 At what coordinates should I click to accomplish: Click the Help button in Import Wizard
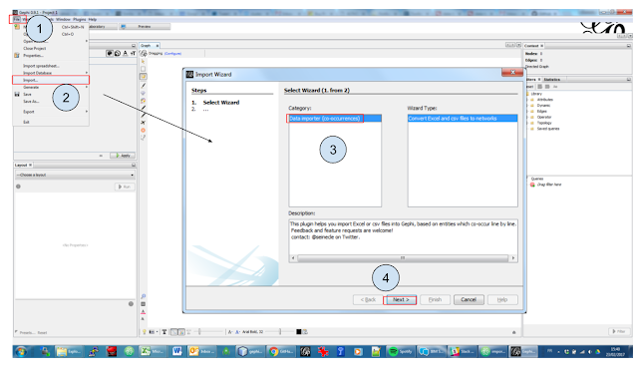502,300
